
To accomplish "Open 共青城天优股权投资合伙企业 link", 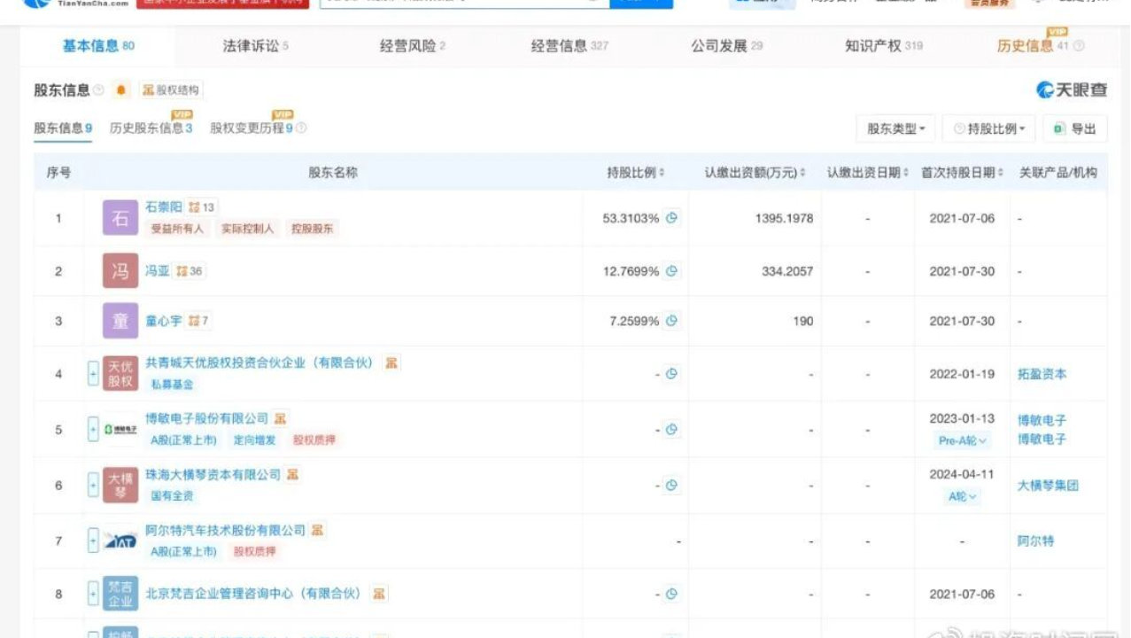I will click(x=260, y=363).
